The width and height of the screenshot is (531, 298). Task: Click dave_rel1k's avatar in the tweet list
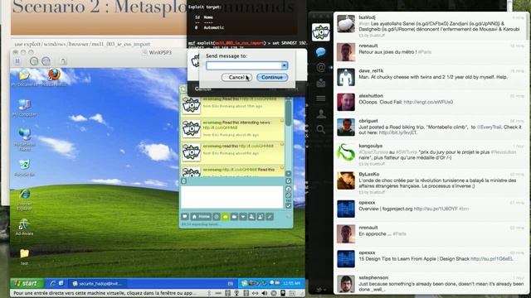click(x=346, y=77)
